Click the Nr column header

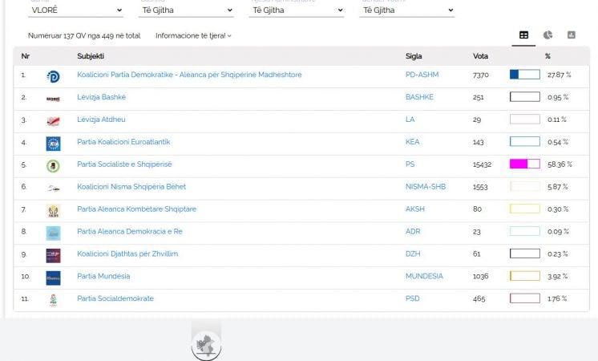[25, 56]
